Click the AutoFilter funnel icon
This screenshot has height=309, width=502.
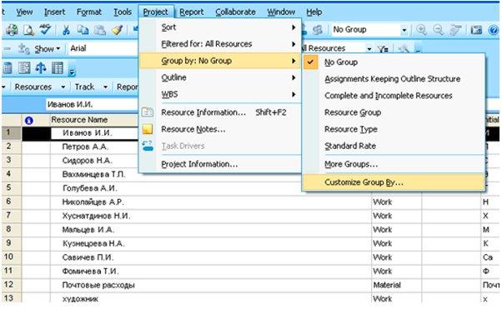click(383, 49)
